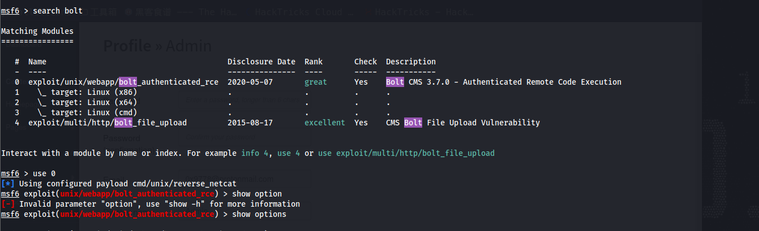759x231 pixels.
Task: Click red module name in last prompt line
Action: [137, 215]
